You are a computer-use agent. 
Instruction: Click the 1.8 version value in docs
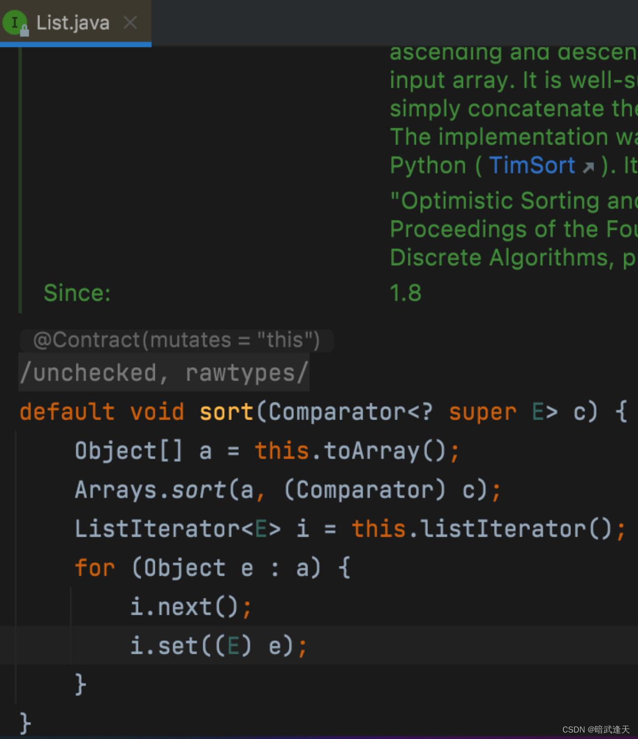click(x=406, y=293)
